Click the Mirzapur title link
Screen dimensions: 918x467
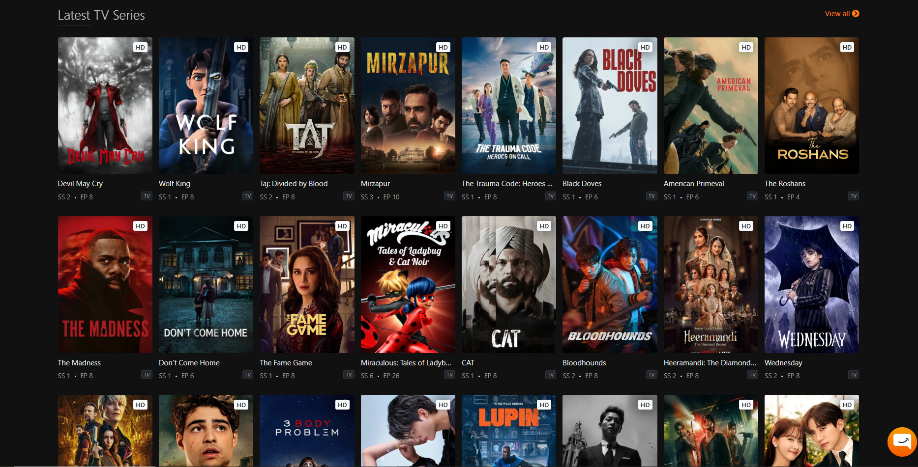(x=375, y=184)
